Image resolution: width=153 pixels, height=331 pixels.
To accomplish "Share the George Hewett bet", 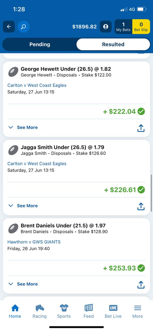I will point(141,128).
